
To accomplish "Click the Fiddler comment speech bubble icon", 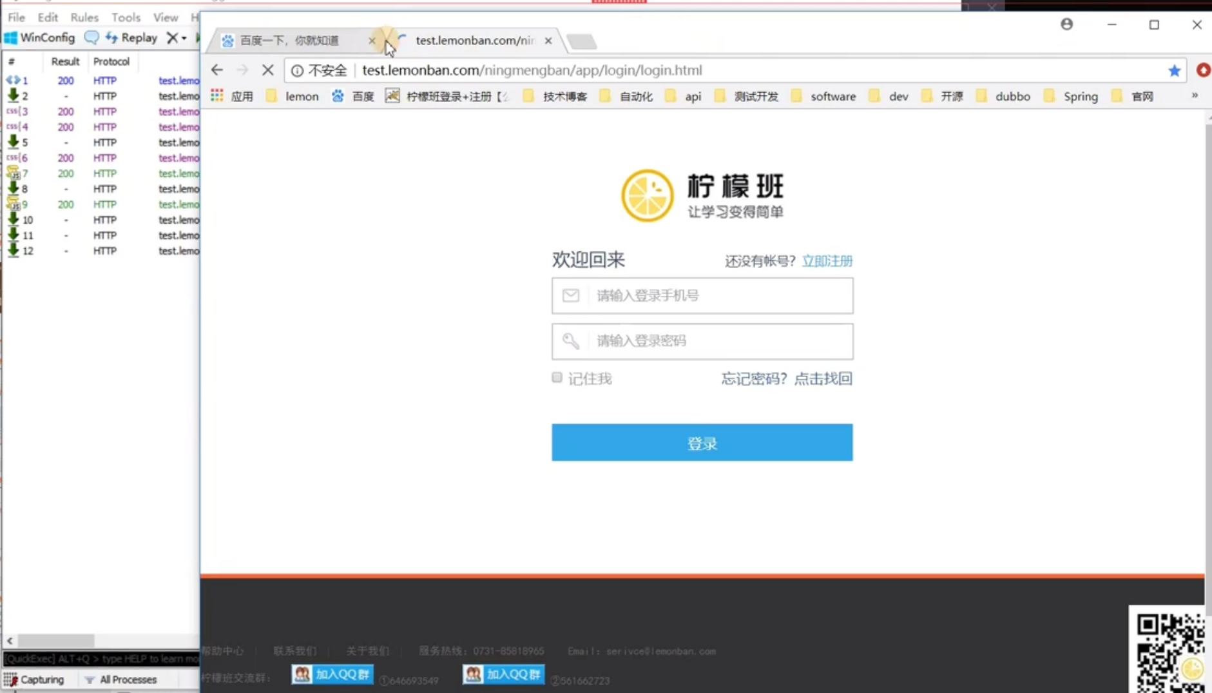I will [91, 37].
